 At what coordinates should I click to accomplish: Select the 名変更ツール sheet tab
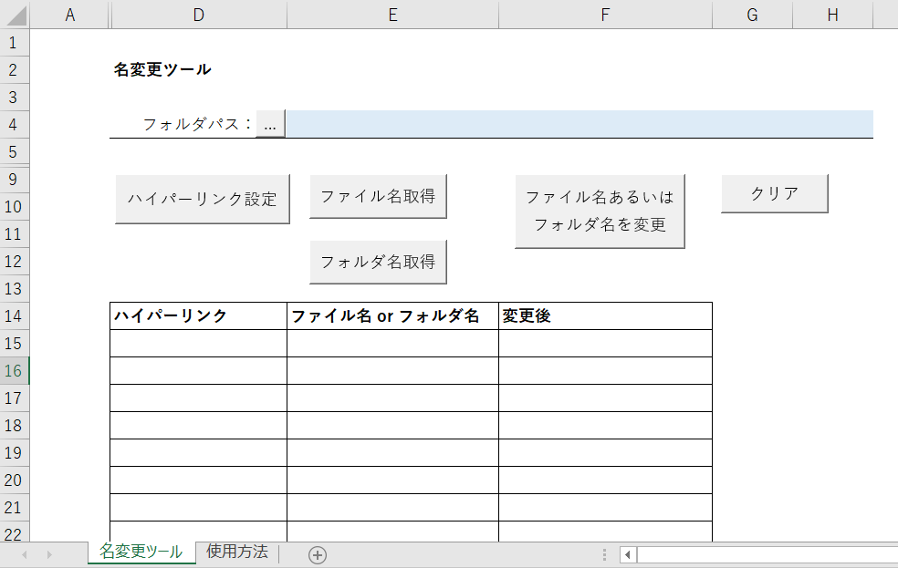click(141, 552)
